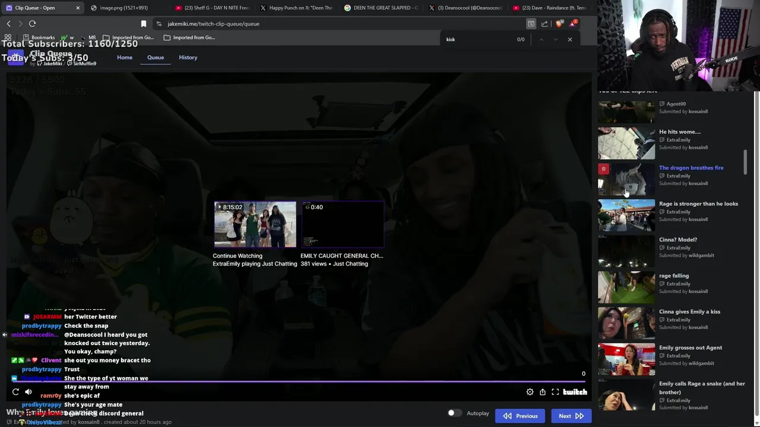Image resolution: width=760 pixels, height=427 pixels.
Task: Switch to Sheff G - DAY N NITE tab
Action: (213, 8)
